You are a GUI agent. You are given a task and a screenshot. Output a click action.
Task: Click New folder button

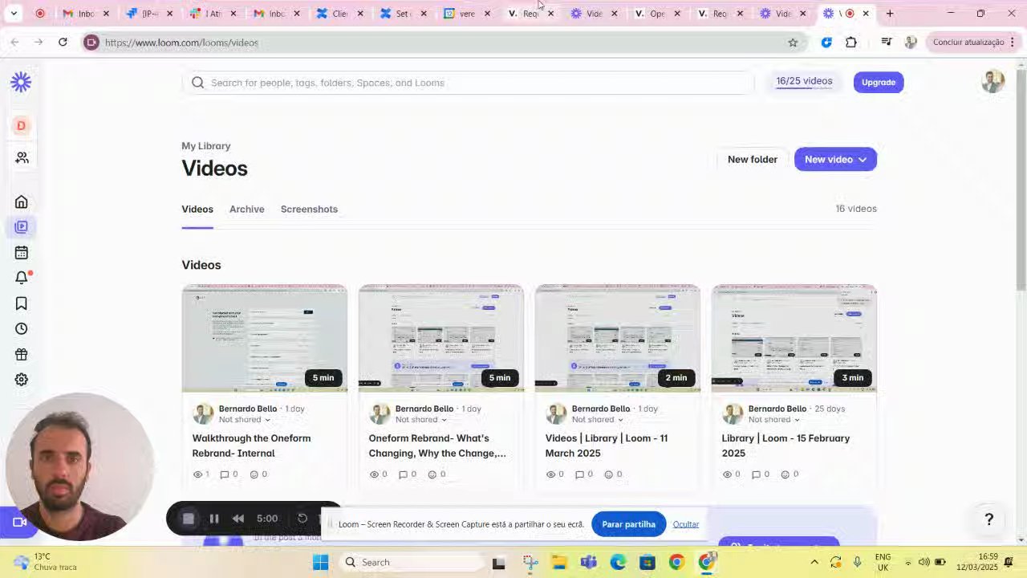(x=753, y=160)
